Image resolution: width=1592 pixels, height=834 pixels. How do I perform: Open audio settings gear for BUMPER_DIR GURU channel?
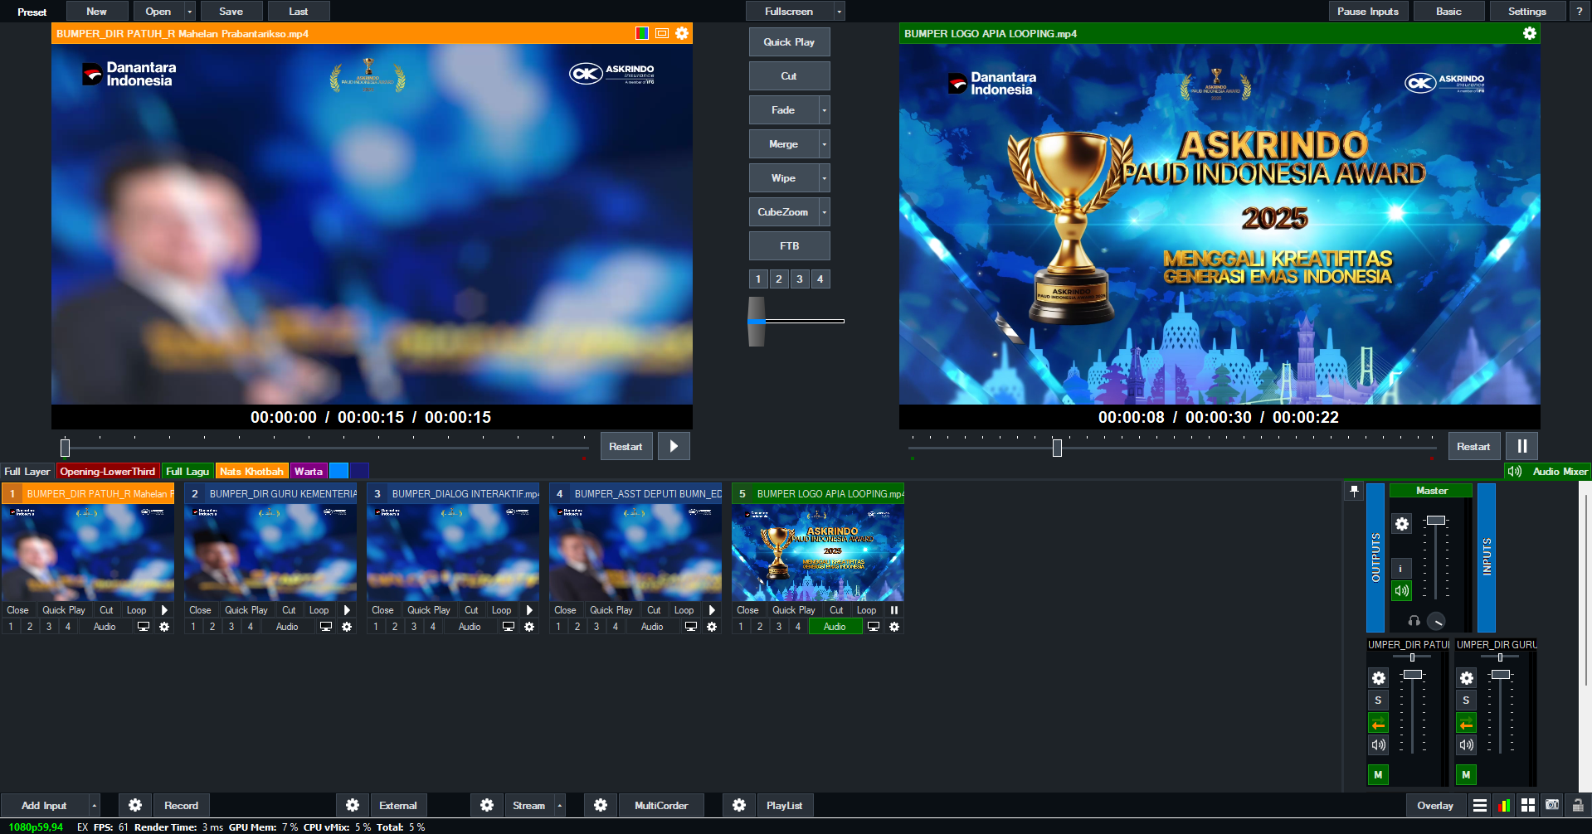(1466, 678)
